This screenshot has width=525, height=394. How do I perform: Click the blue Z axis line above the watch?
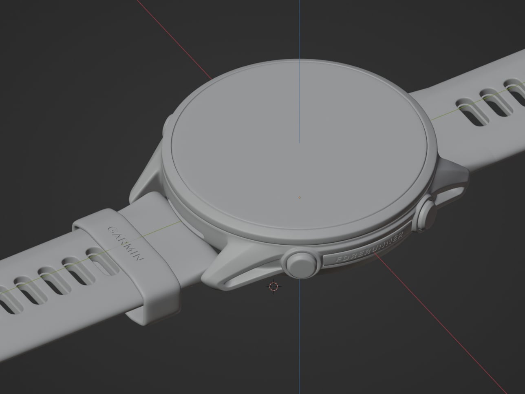point(300,29)
